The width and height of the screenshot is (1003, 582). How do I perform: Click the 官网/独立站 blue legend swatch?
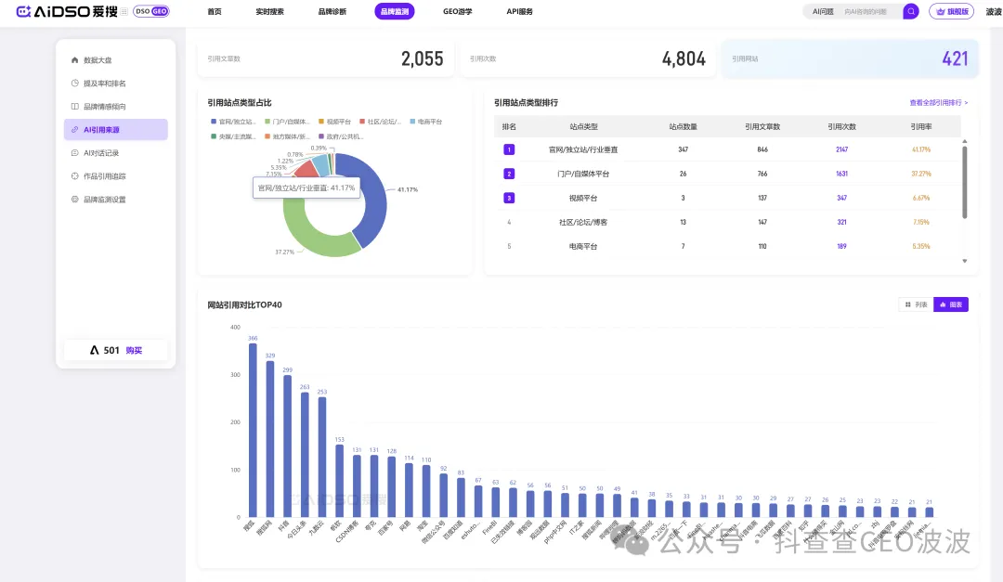(214, 122)
